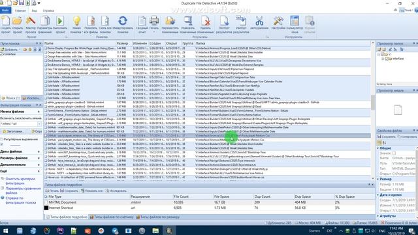Sort results by the Размер column header

coord(123,43)
